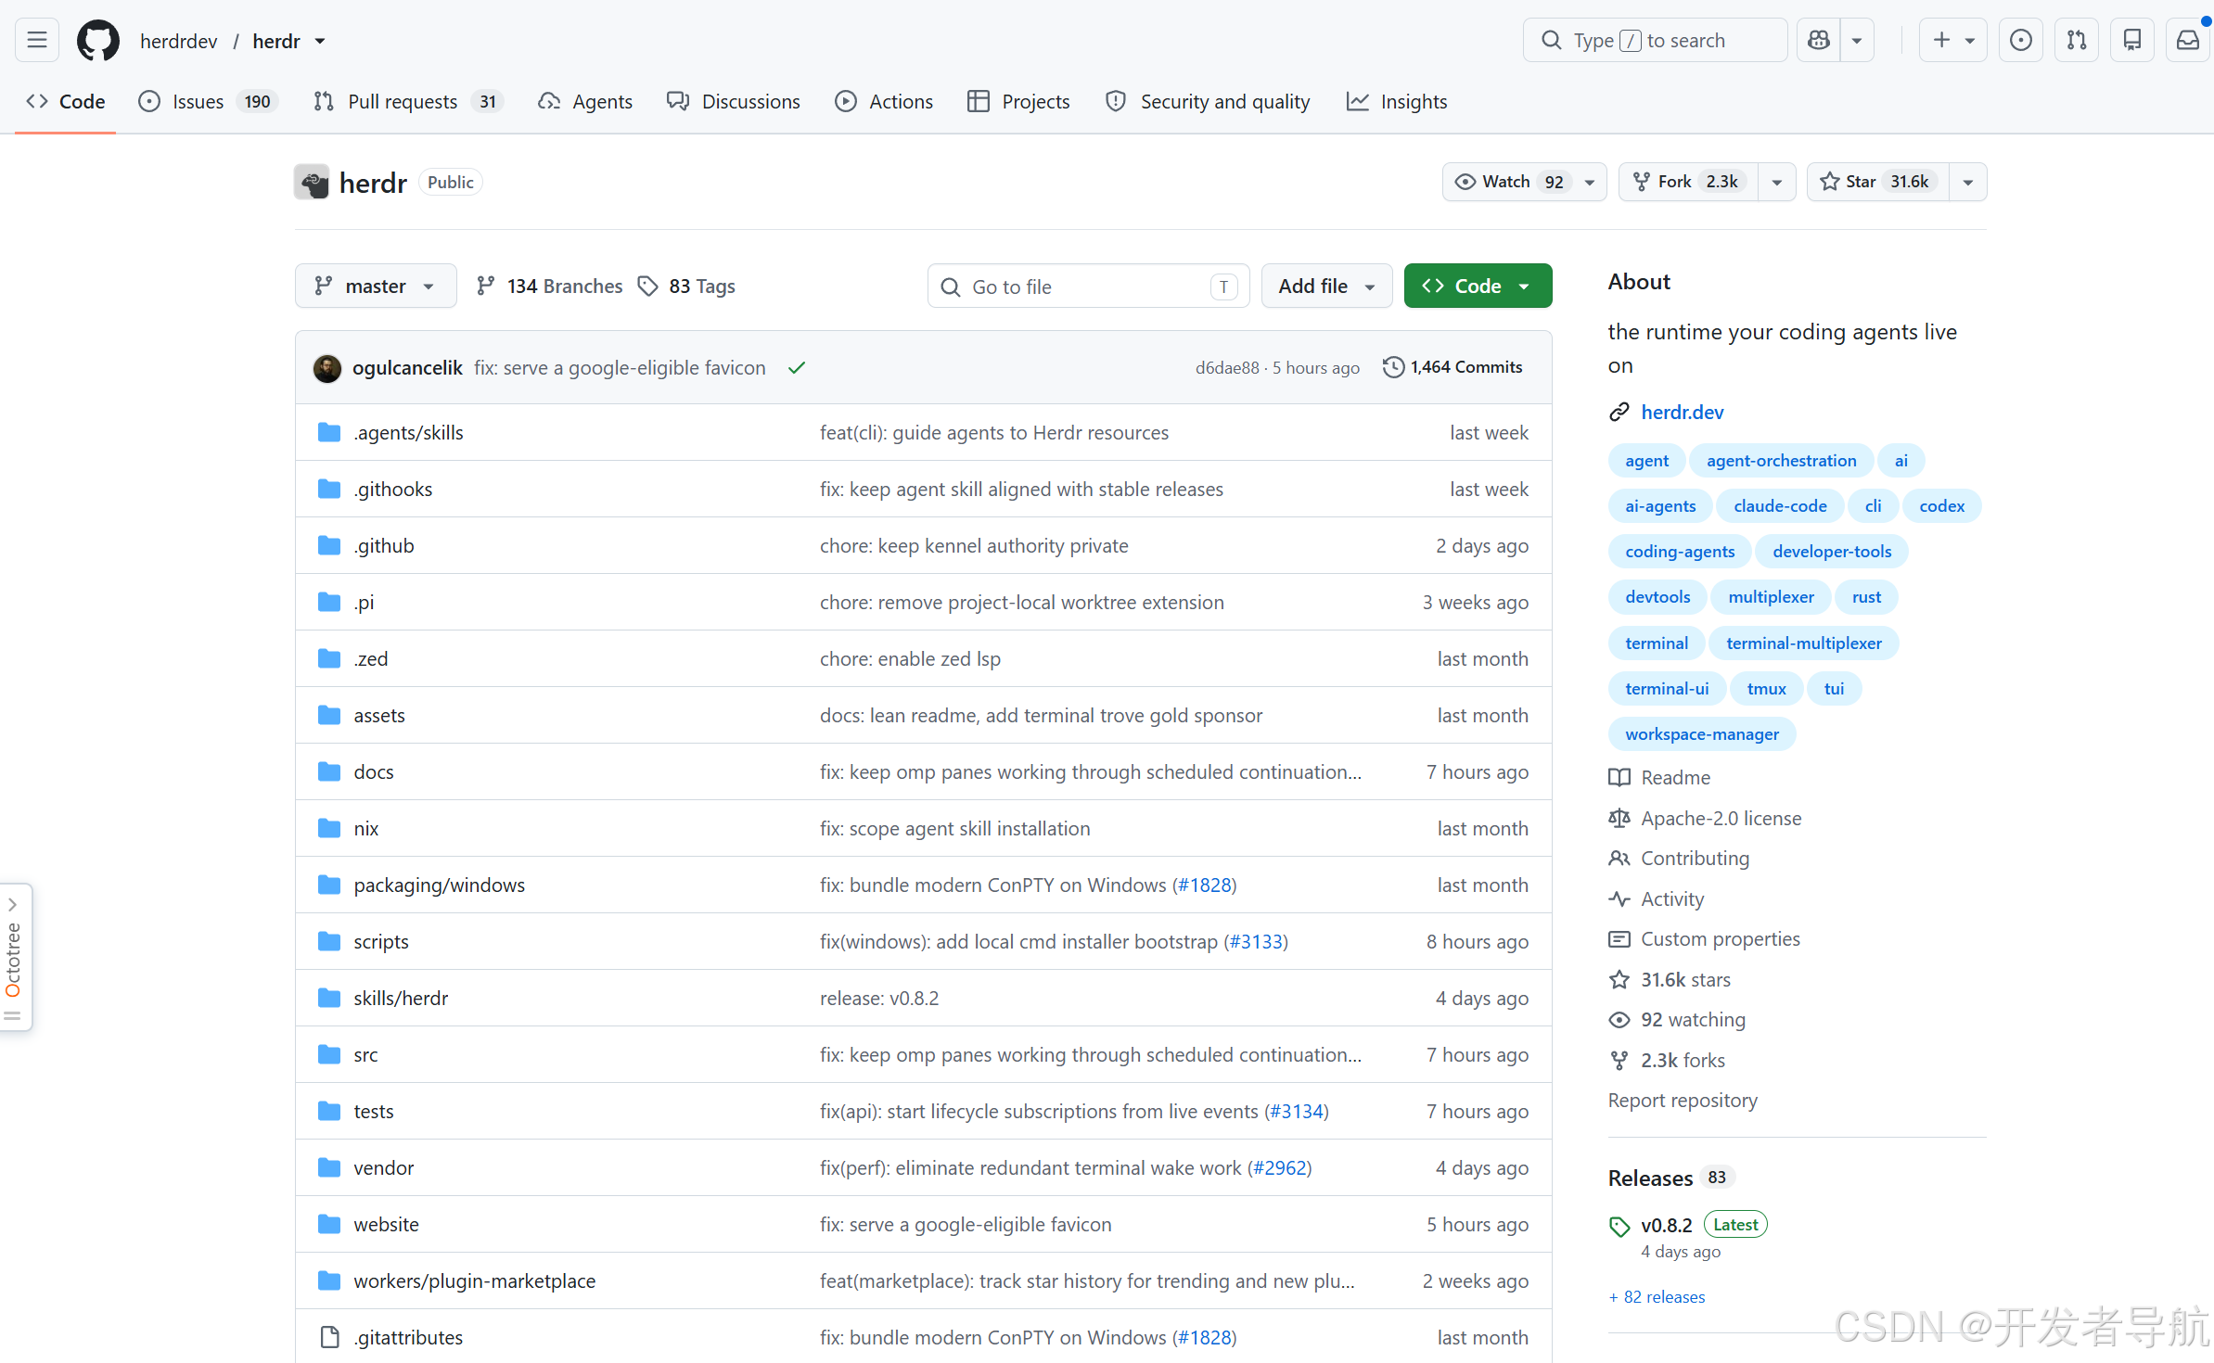The image size is (2214, 1363).
Task: Open the star lists dropdown arrow
Action: pyautogui.click(x=1968, y=182)
